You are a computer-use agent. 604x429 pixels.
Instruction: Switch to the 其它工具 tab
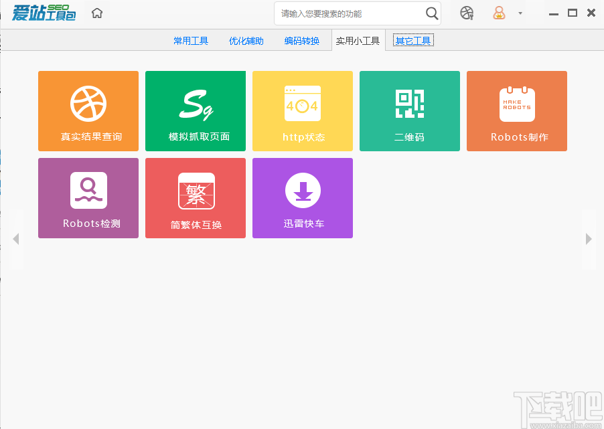(x=412, y=40)
